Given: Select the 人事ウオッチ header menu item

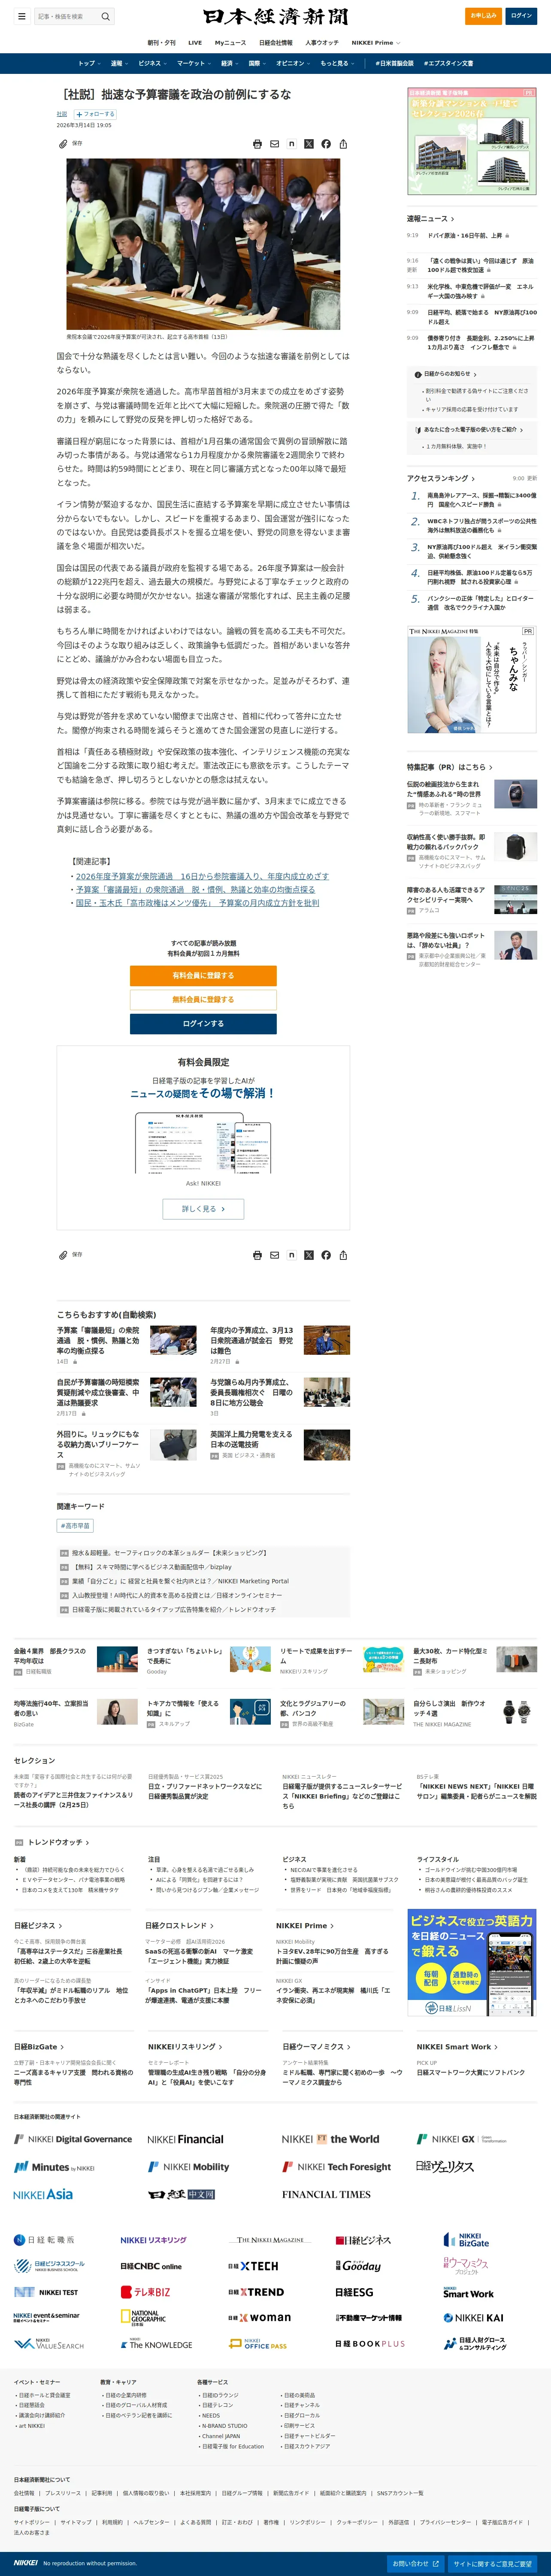Looking at the screenshot, I should click(x=321, y=43).
